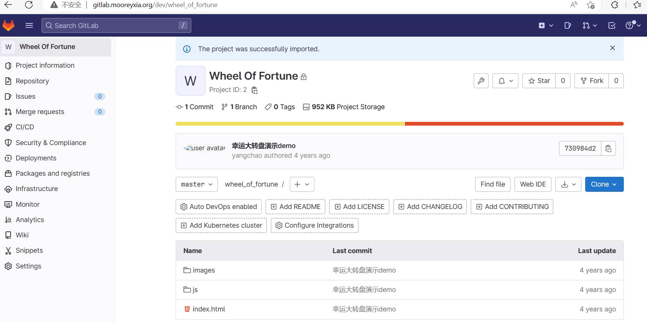This screenshot has height=323, width=647.
Task: Reload the page in browser
Action: (28, 5)
